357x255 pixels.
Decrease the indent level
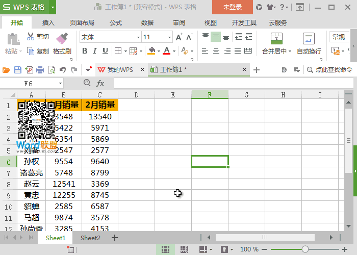(x=238, y=37)
